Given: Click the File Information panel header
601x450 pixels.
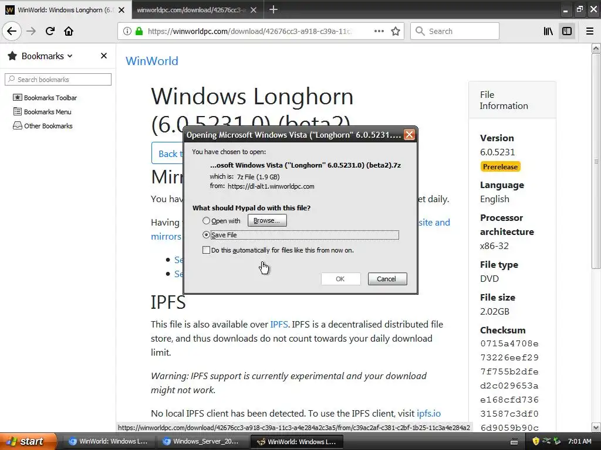Looking at the screenshot, I should pos(512,100).
